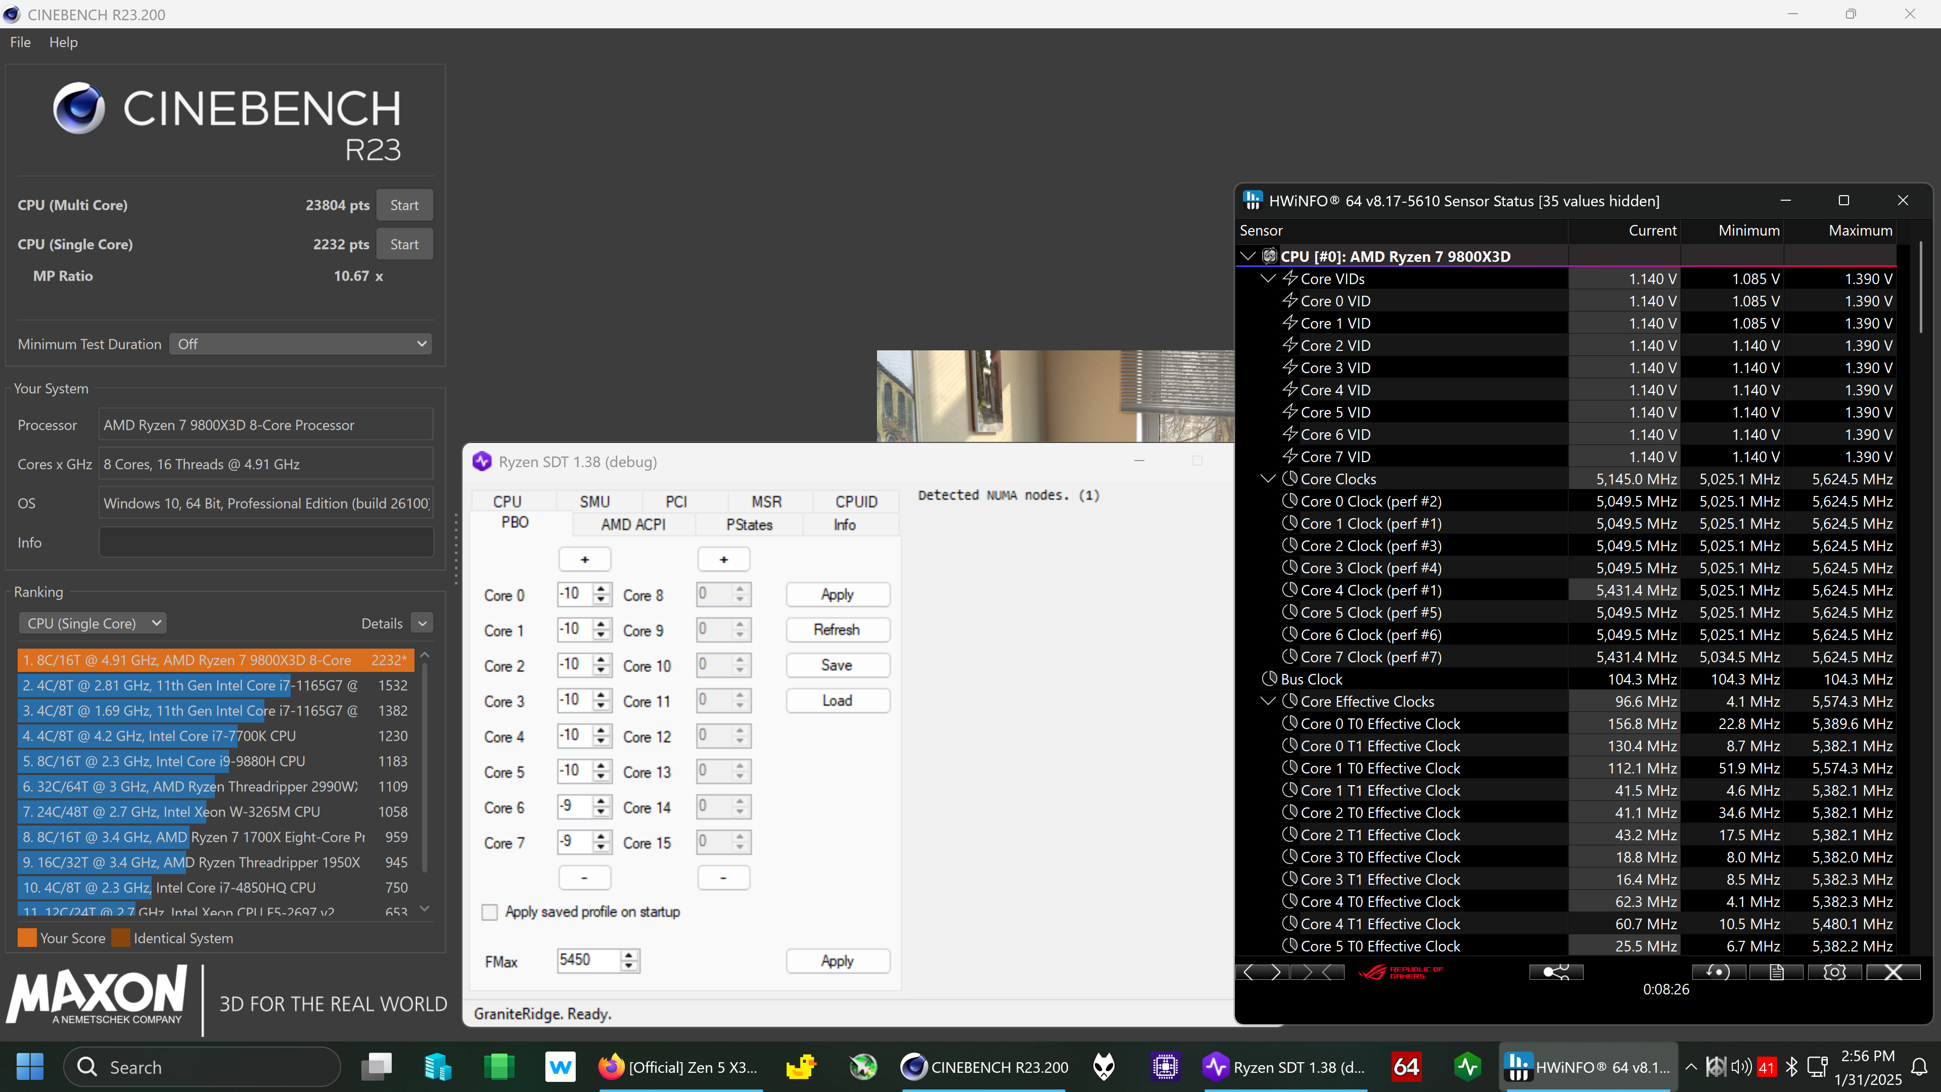
Task: Increase Core 0 offset stepper
Action: [602, 588]
